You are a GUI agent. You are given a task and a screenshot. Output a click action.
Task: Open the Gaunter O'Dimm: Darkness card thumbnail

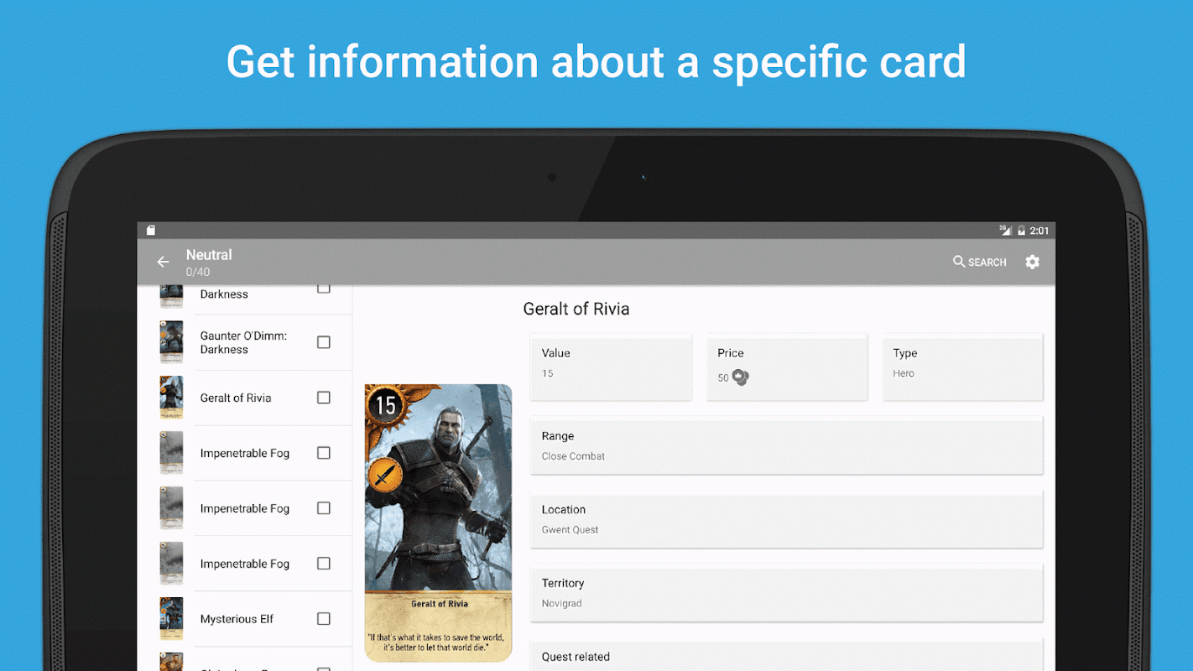point(171,342)
